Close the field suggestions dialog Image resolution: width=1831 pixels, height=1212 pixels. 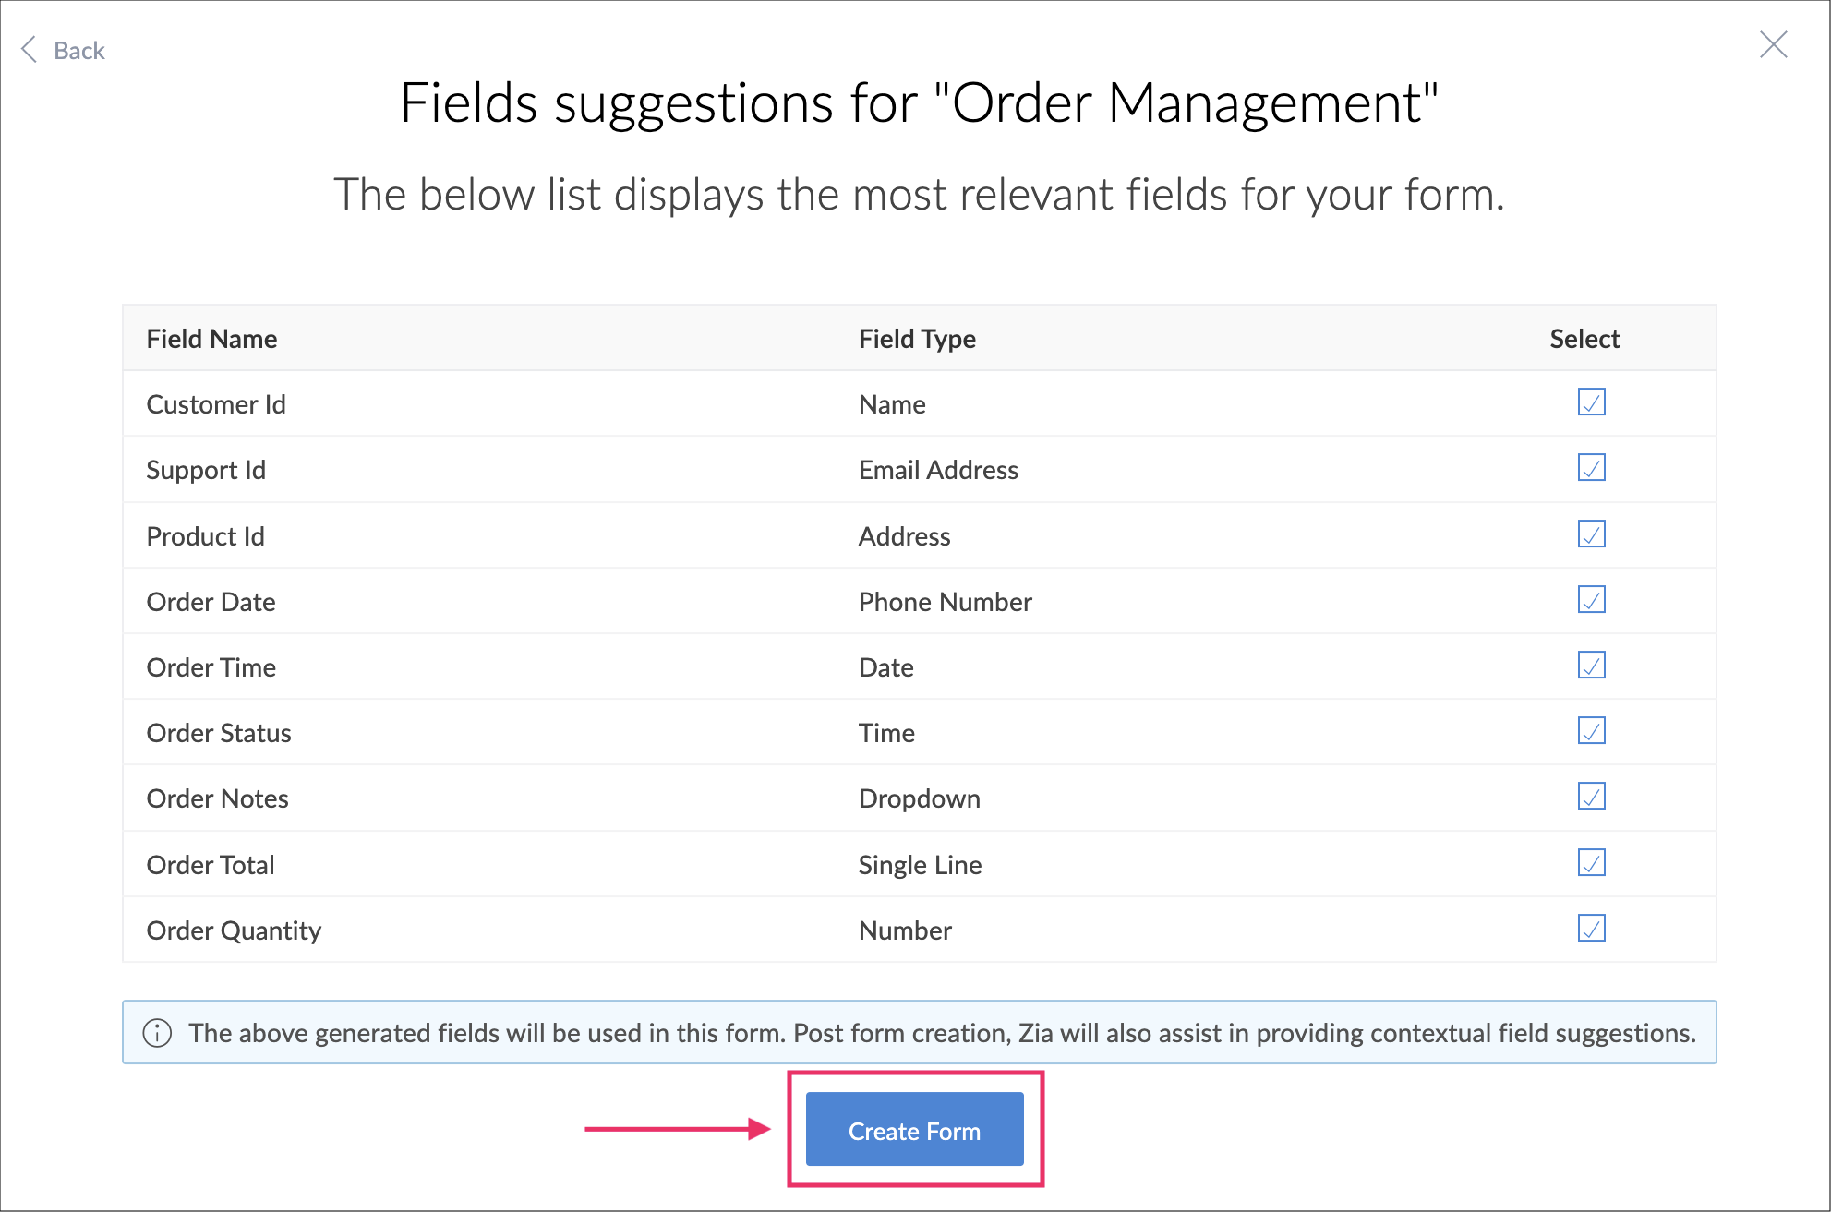click(1773, 45)
